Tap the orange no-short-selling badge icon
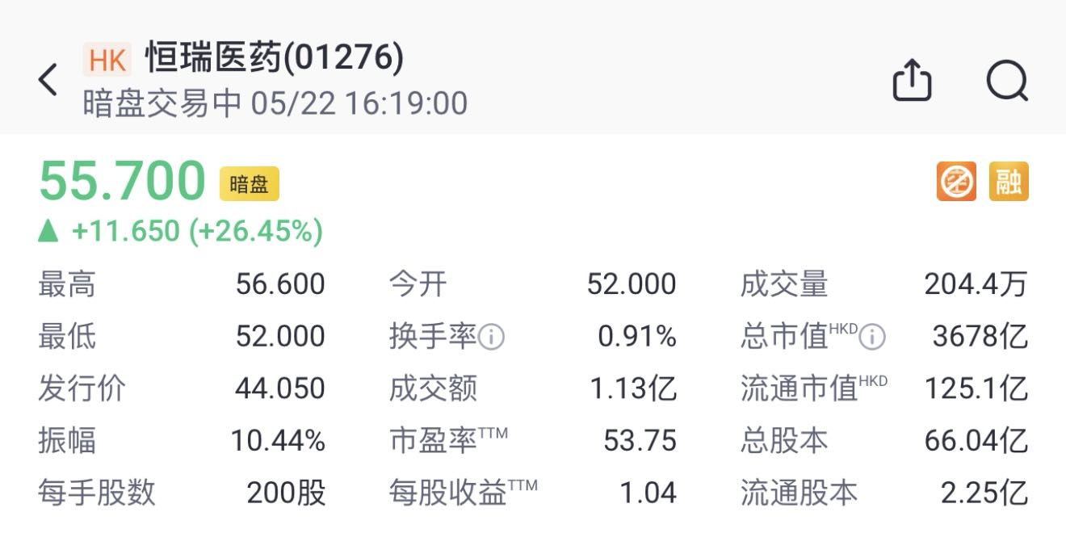The height and width of the screenshot is (533, 1066). click(957, 182)
